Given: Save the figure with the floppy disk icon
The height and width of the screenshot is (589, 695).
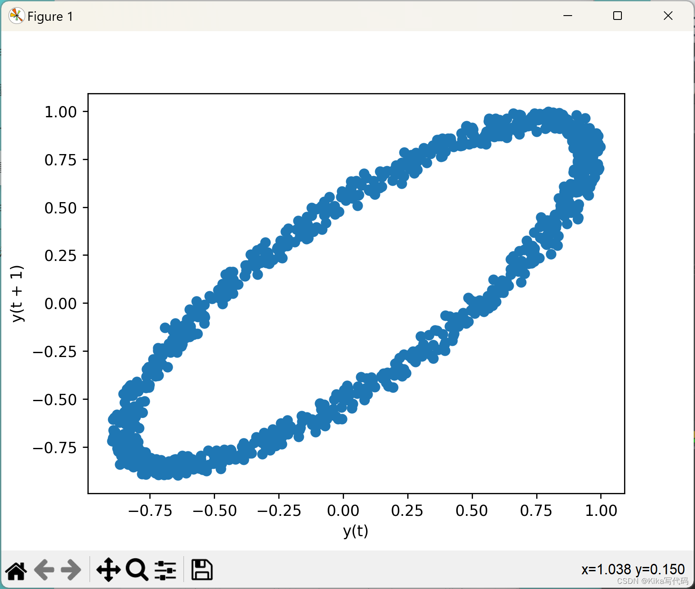Looking at the screenshot, I should click(x=202, y=570).
